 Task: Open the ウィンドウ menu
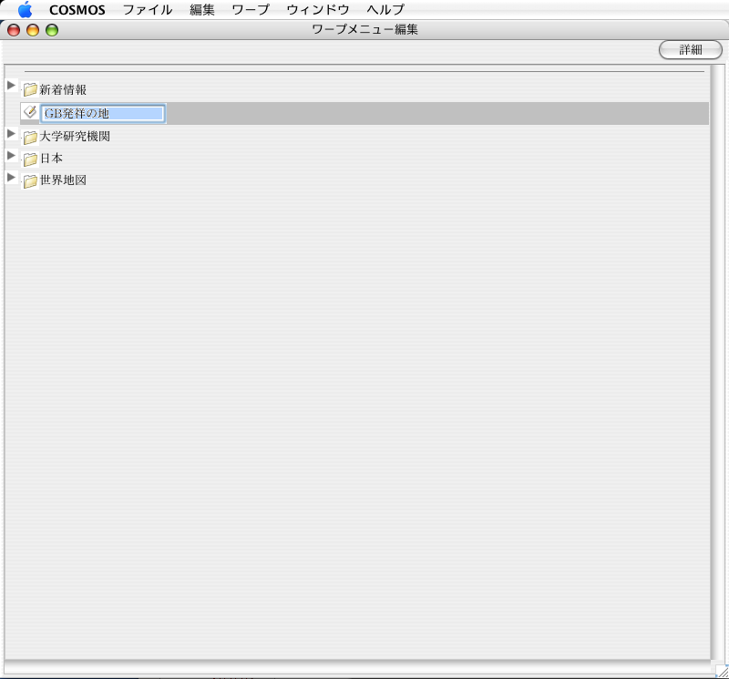pos(318,10)
